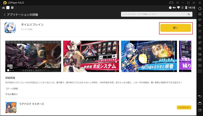Click the white square notification icon
Image resolution: width=203 pixels, height=116 pixels.
pos(8,8)
